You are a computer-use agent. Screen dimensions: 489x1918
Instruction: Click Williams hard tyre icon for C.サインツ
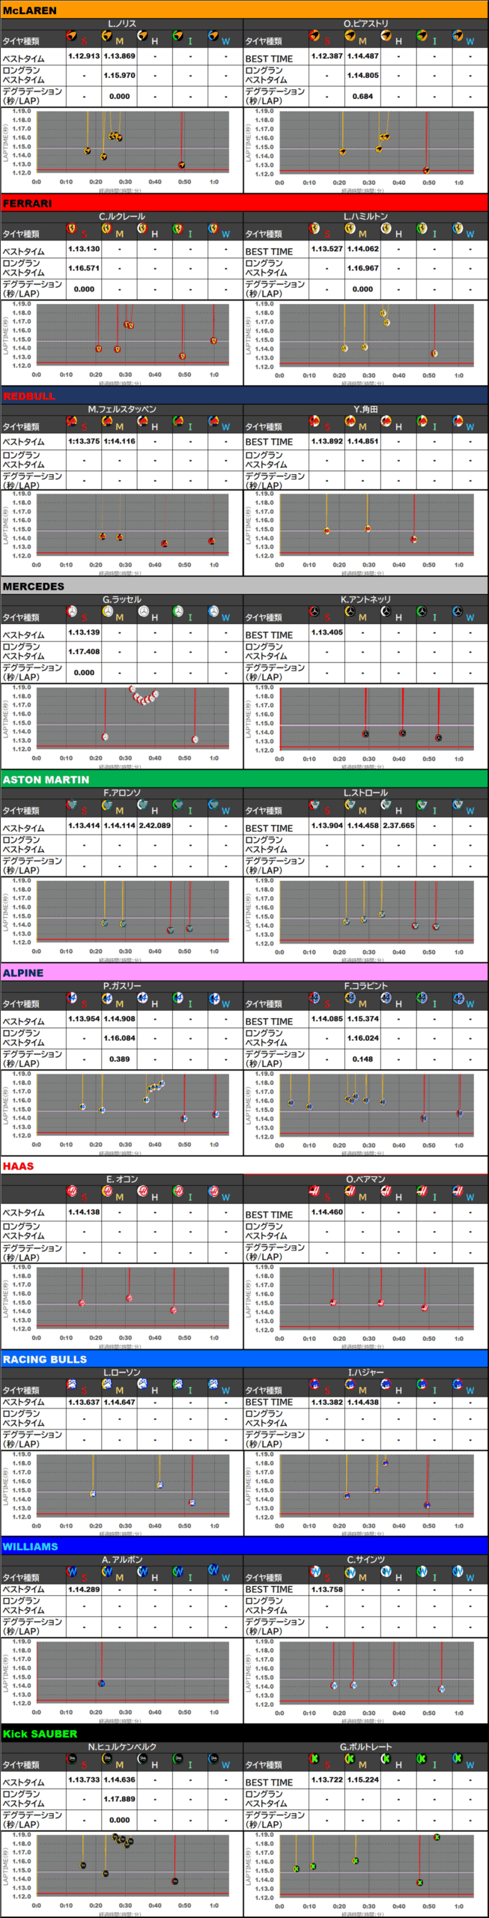pyautogui.click(x=386, y=1572)
